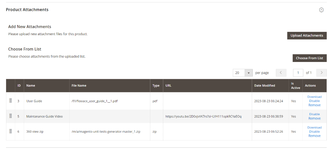331x151 pixels.
Task: Disable the 360 view zip attachment
Action: 314,132
